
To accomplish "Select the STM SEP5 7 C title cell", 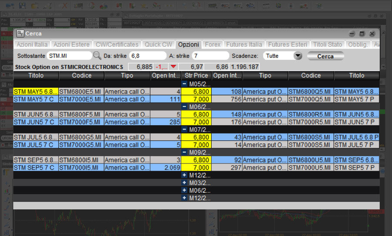I will click(36, 168).
